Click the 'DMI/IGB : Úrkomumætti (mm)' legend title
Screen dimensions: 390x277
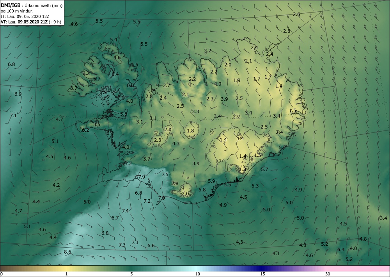pos(32,5)
